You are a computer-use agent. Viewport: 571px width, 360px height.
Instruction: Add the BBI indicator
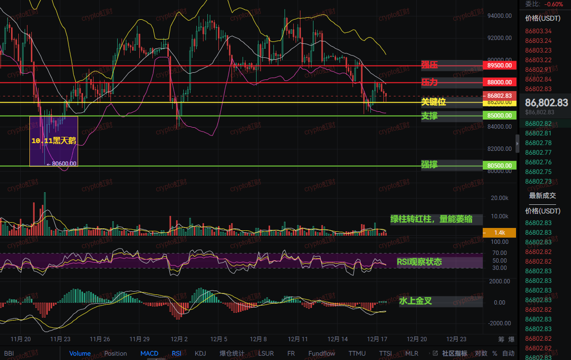point(9,353)
